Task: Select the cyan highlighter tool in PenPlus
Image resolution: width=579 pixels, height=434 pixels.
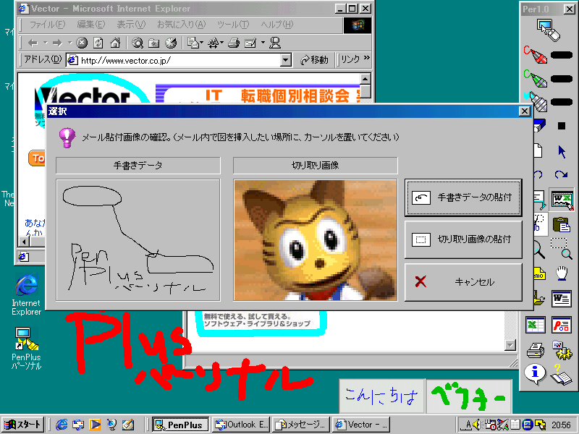Action: point(536,101)
